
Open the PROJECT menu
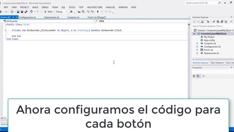[x=24, y=7]
